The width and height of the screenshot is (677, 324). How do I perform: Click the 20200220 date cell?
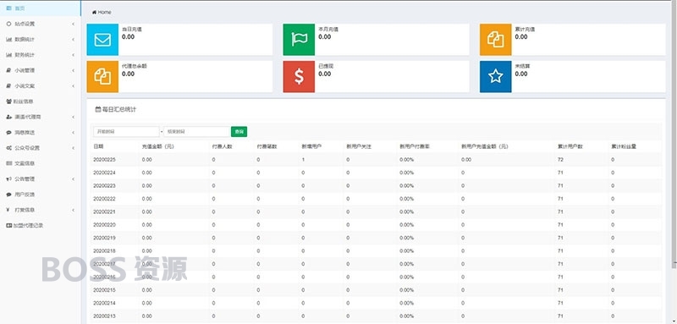coord(104,225)
